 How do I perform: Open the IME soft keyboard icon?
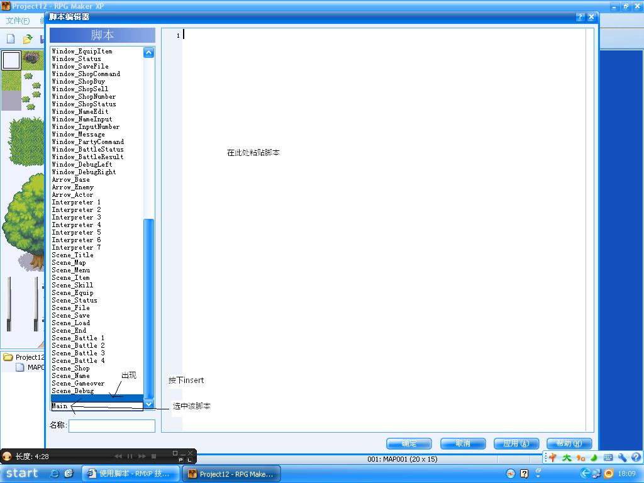tap(608, 457)
